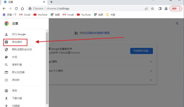
Task: Reload the page with the refresh icon
Action: [x=16, y=9]
